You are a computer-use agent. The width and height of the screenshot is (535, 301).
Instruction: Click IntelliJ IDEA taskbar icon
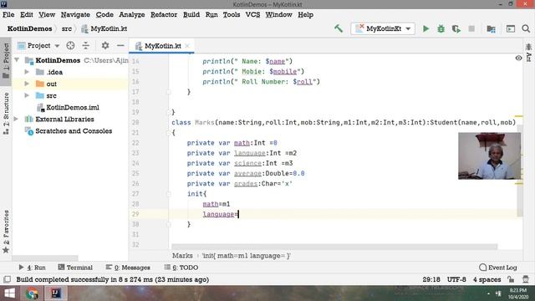[x=56, y=293]
